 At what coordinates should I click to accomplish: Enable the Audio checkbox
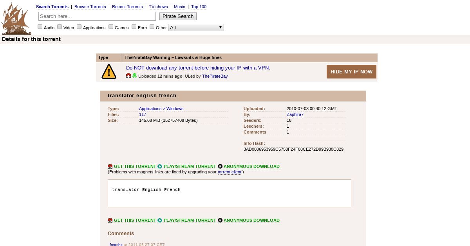[x=40, y=27]
